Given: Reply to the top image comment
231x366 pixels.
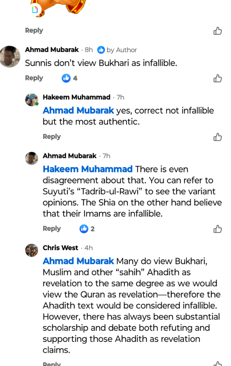Looking at the screenshot, I should pyautogui.click(x=34, y=31).
